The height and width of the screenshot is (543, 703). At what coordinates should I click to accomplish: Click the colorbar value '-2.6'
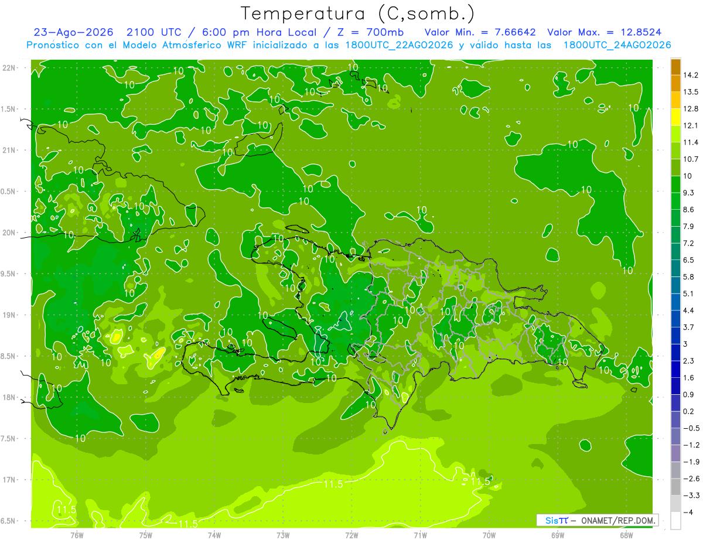[691, 479]
